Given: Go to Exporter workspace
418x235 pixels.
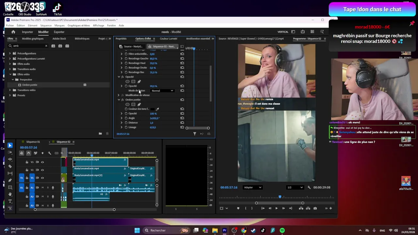Looking at the screenshot, I should 59,32.
